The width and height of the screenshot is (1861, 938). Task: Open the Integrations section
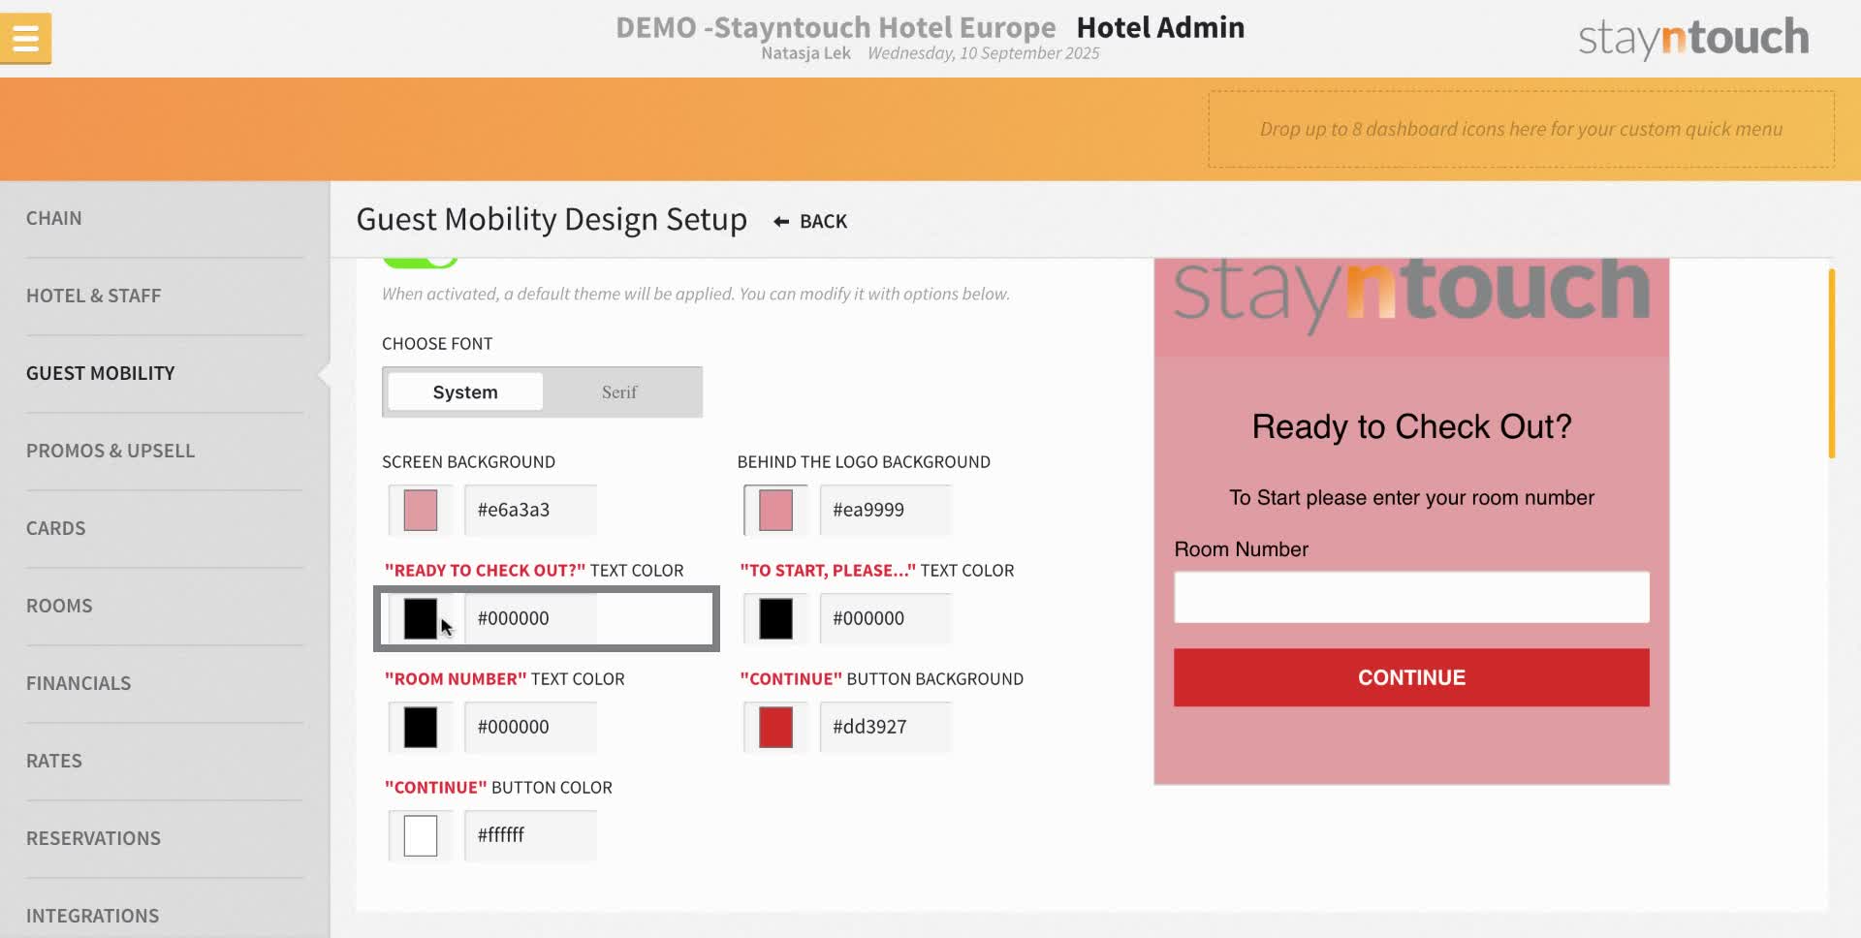coord(93,916)
